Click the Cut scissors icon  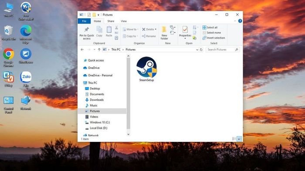pos(116,28)
